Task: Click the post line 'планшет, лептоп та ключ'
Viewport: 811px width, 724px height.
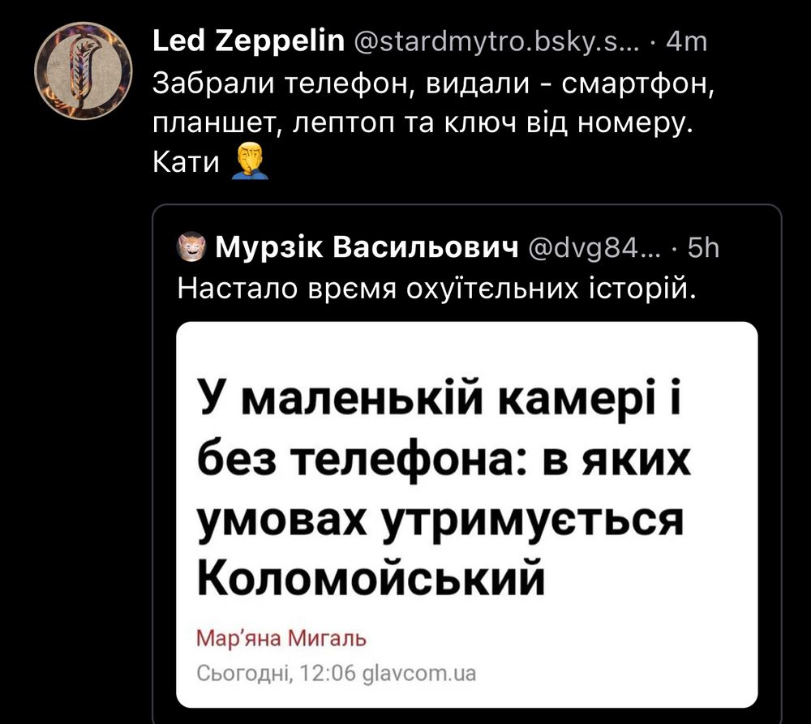Action: pyautogui.click(x=422, y=123)
